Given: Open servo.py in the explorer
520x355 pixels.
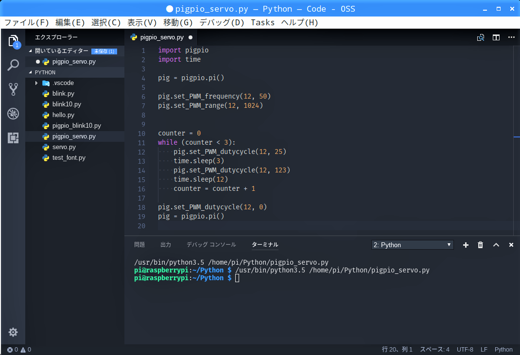Looking at the screenshot, I should tap(75, 147).
